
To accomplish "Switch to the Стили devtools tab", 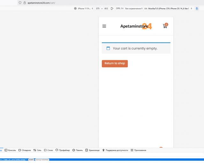I will click(x=49, y=150).
